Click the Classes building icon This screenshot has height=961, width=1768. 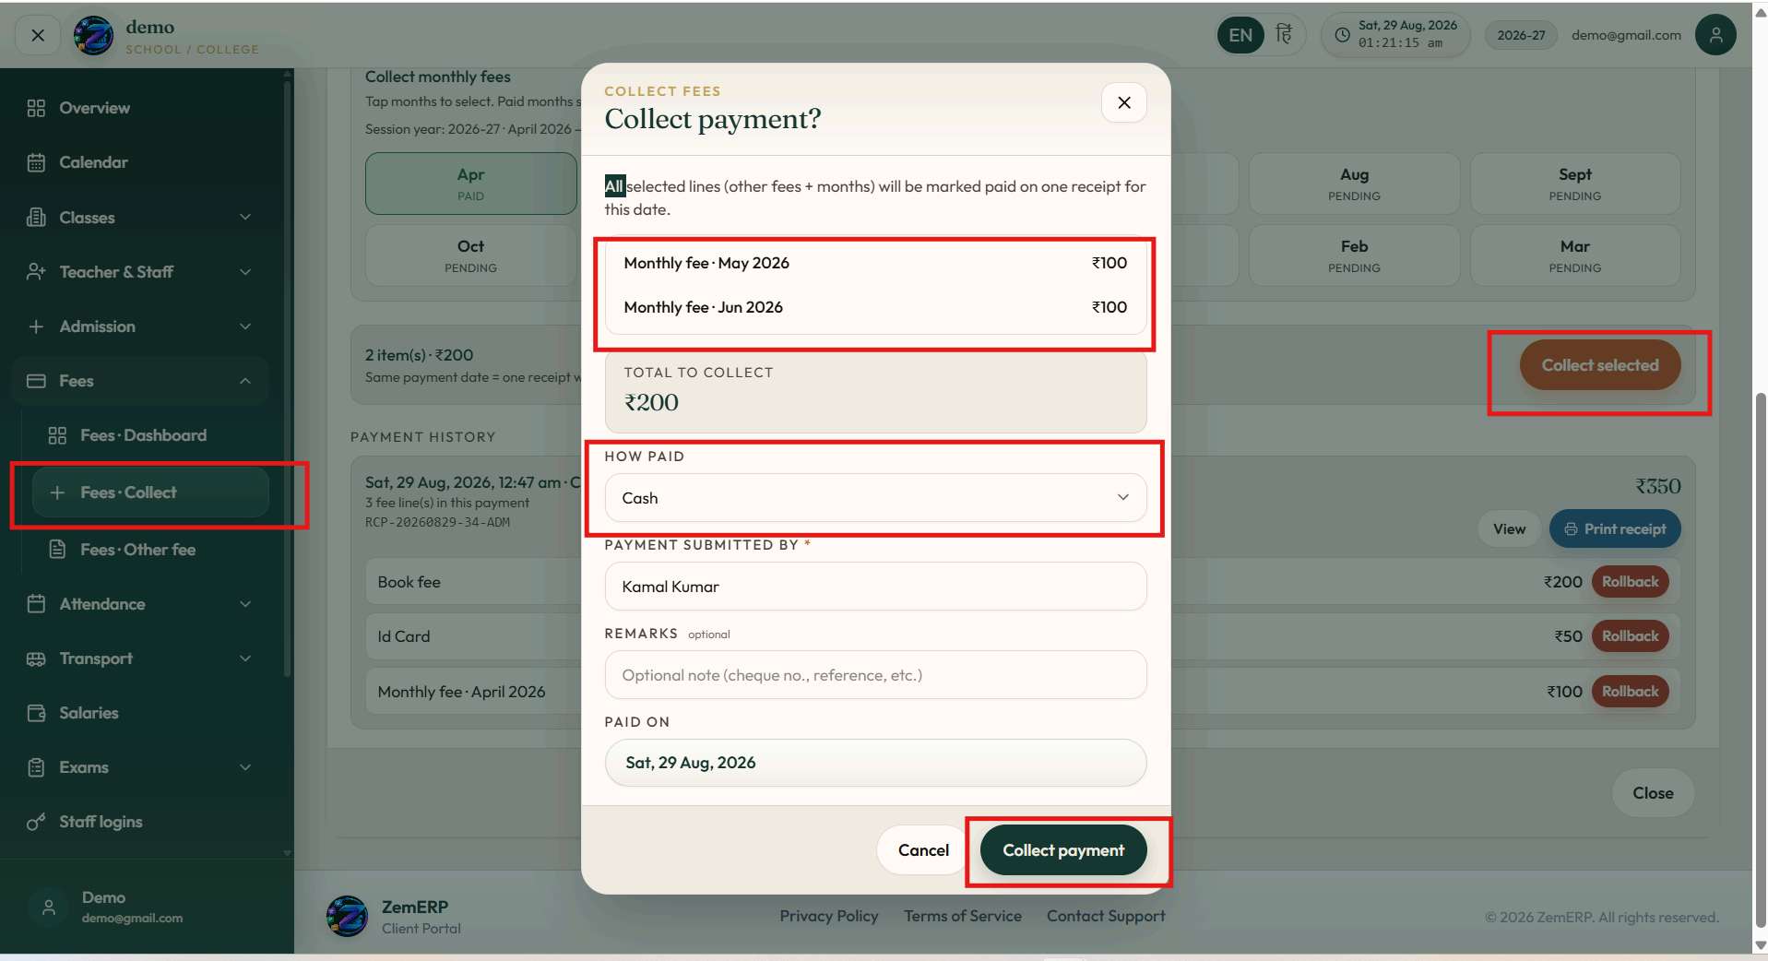click(x=36, y=218)
